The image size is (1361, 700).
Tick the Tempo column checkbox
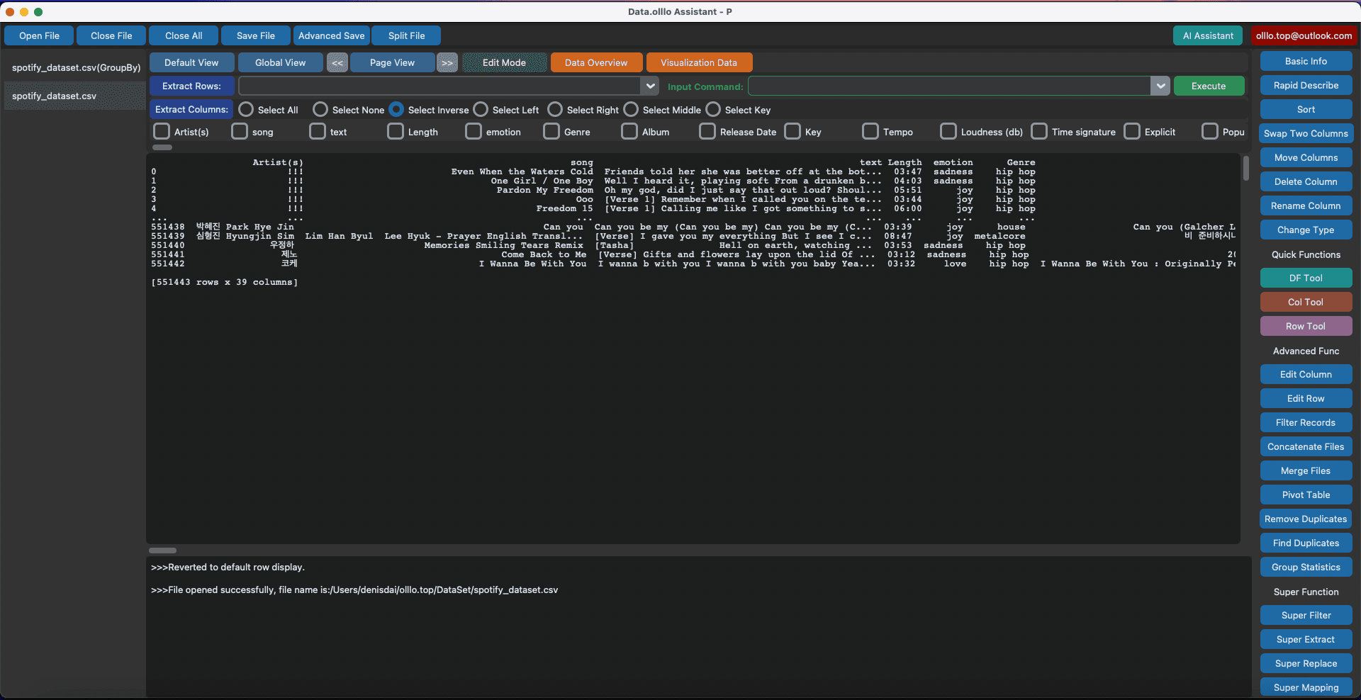click(870, 132)
